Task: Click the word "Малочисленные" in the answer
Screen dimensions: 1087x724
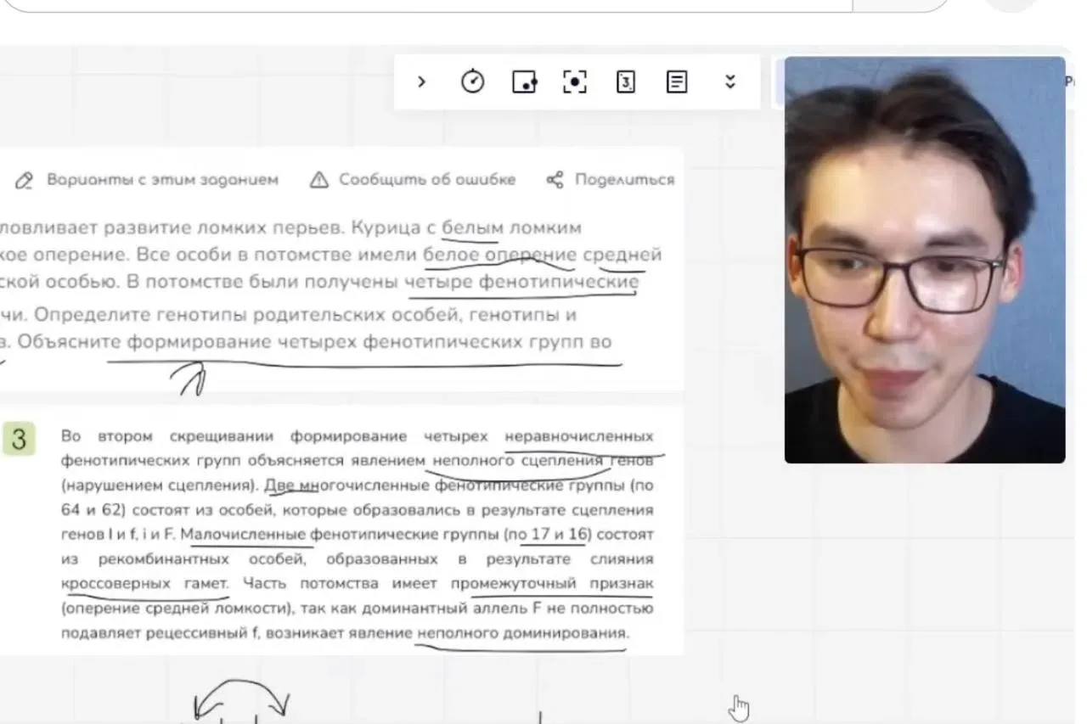Action: point(243,535)
